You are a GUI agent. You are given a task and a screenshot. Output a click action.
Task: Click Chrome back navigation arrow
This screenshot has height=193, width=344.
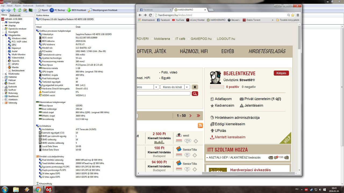point(140,15)
